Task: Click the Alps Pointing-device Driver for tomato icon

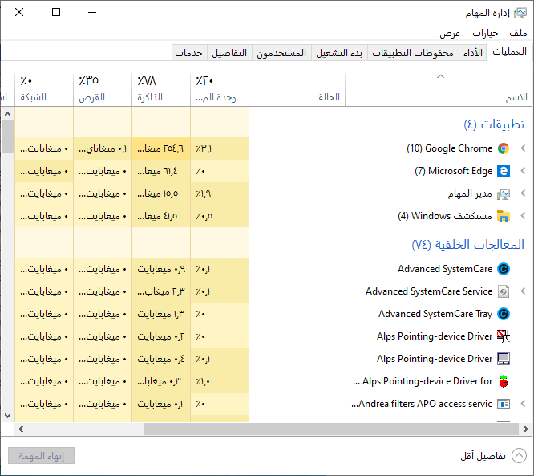Action: [x=504, y=381]
